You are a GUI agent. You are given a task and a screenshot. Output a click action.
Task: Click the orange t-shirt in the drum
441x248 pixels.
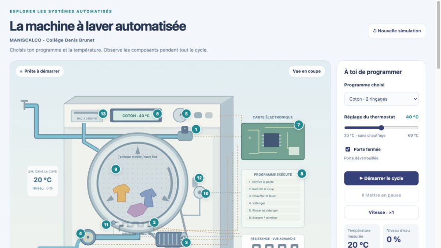coord(121,193)
